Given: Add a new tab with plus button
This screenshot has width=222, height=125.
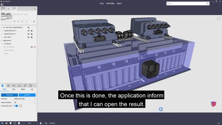Looking at the screenshot, I should pyautogui.click(x=35, y=9).
